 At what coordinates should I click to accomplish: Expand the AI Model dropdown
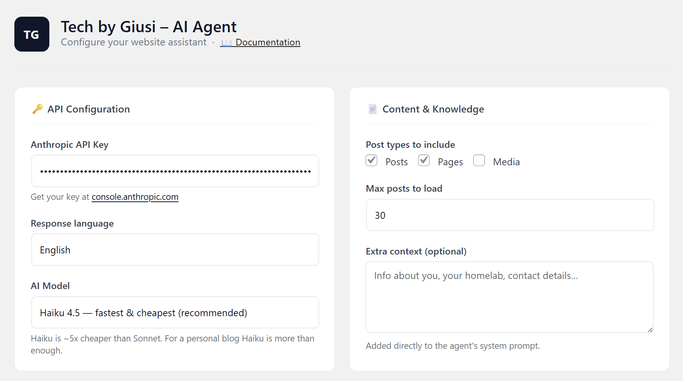[175, 313]
